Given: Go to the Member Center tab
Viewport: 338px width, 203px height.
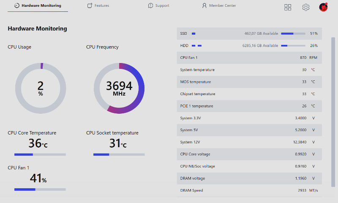Looking at the screenshot, I should 223,6.
